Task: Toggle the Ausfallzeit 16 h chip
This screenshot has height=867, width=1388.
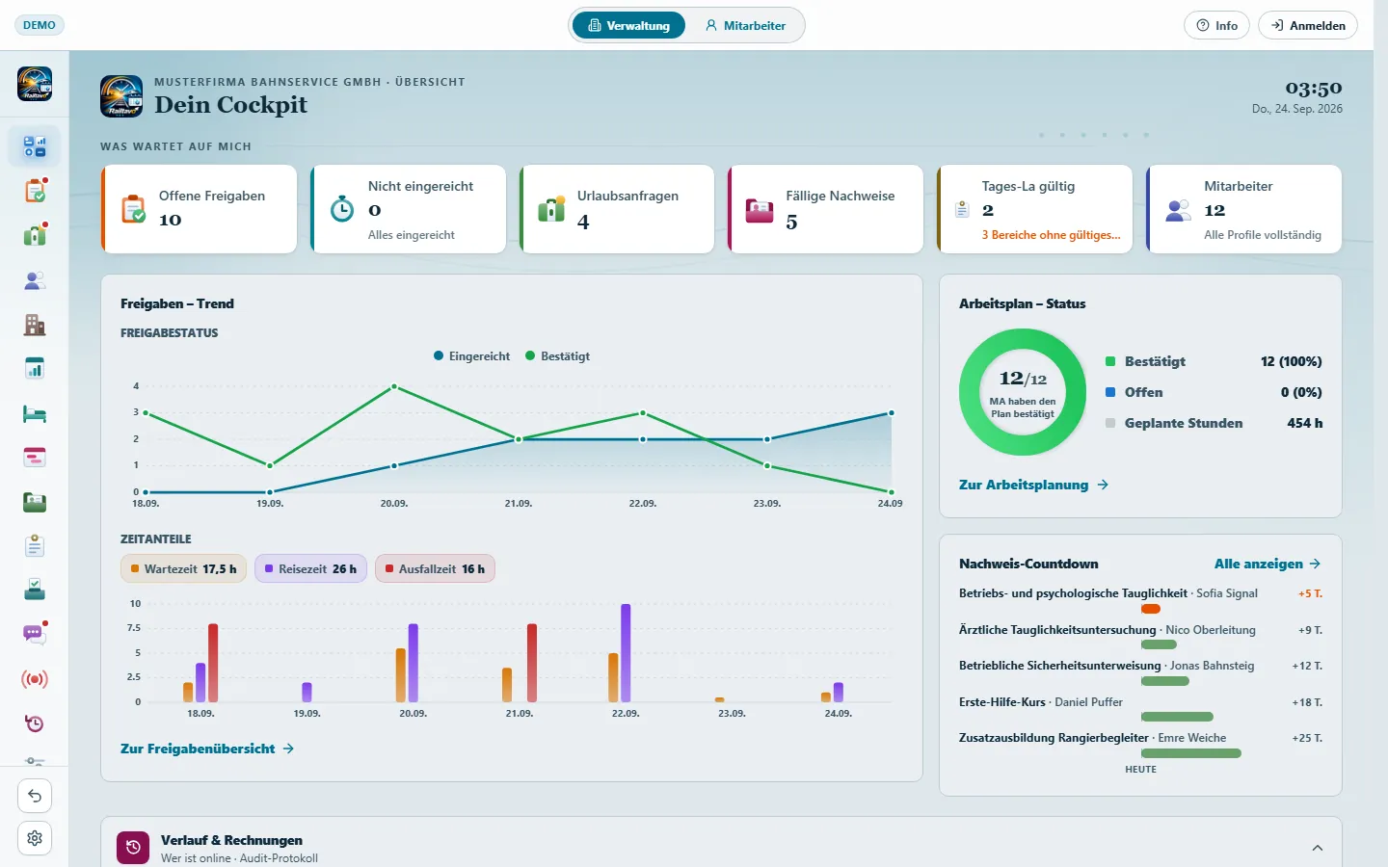Action: pos(436,569)
